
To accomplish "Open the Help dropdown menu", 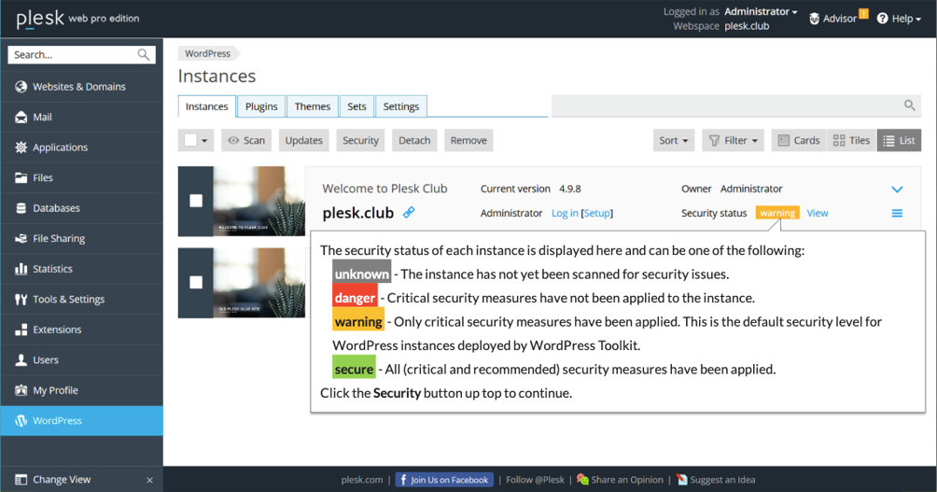I will (899, 19).
